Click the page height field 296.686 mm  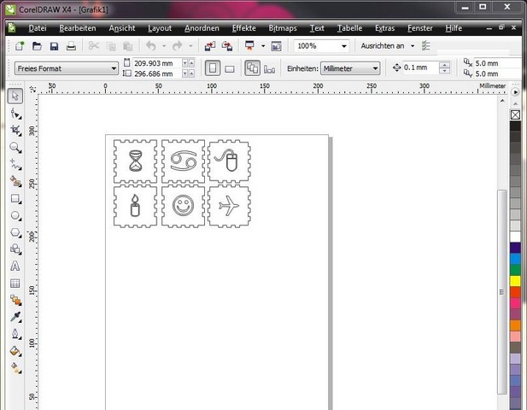(x=156, y=73)
